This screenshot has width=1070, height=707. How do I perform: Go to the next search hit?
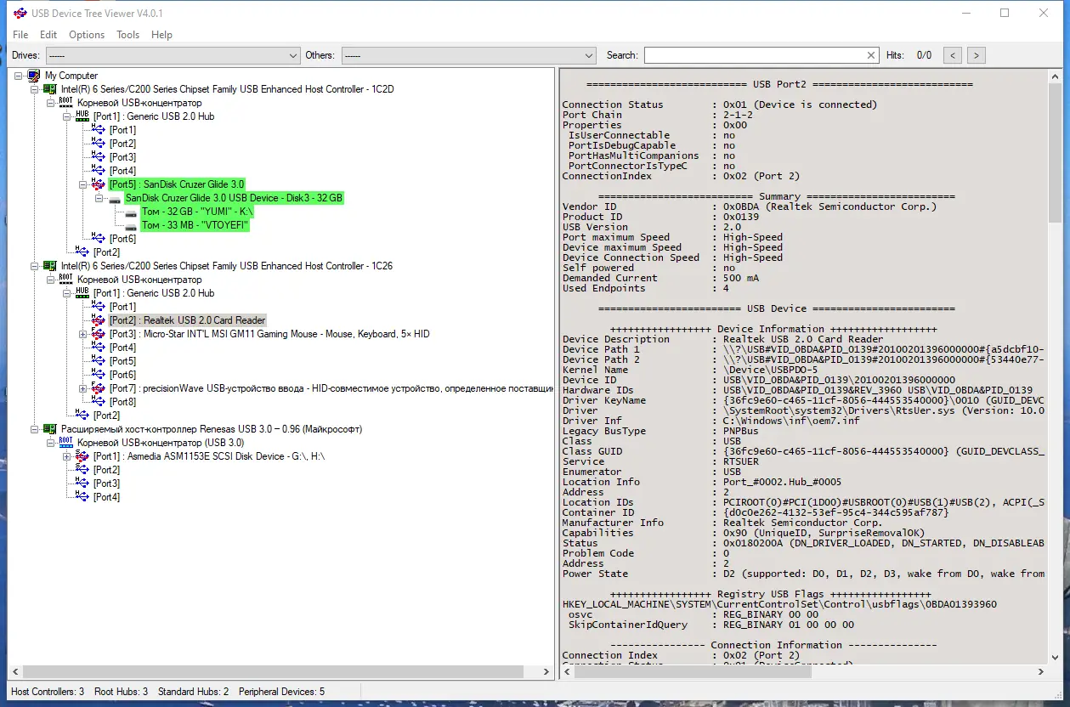[x=977, y=55]
